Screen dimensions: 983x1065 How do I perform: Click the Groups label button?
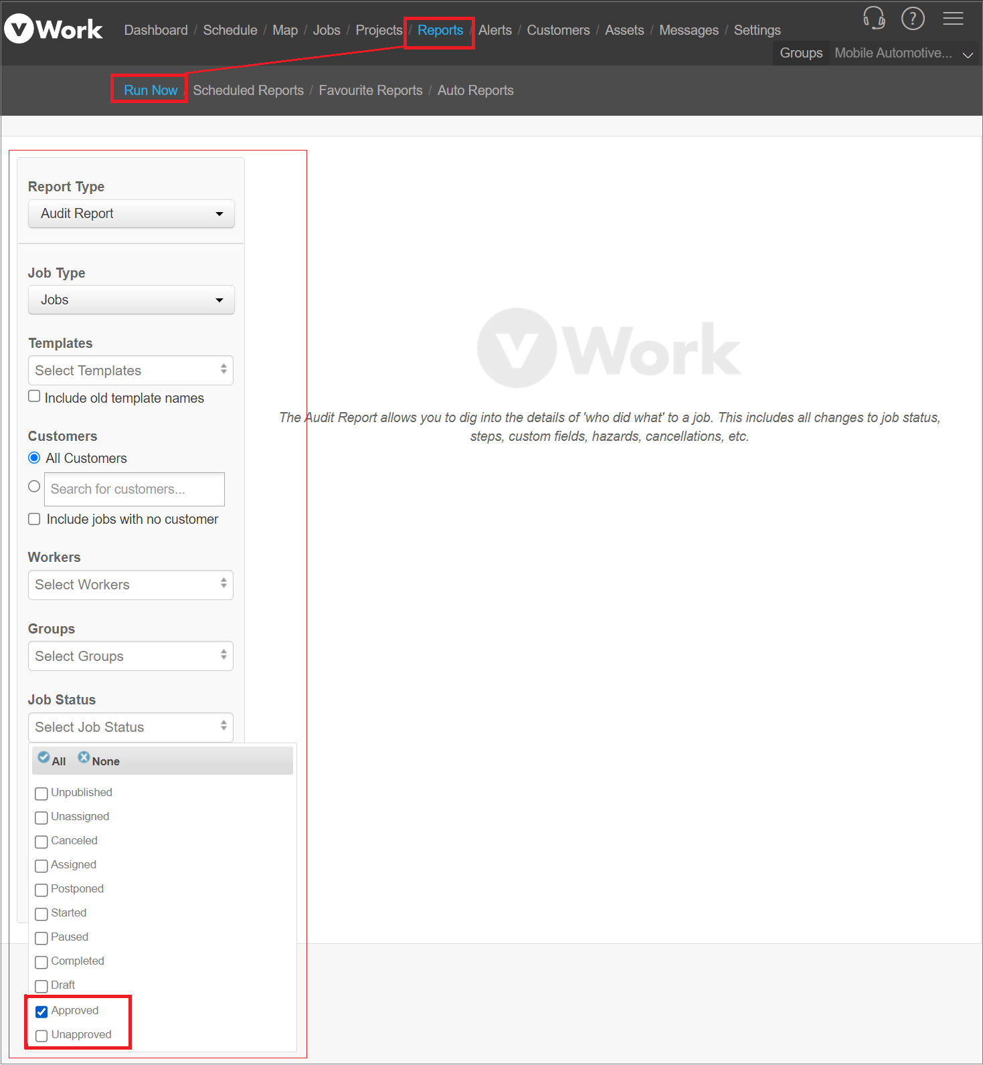point(801,53)
